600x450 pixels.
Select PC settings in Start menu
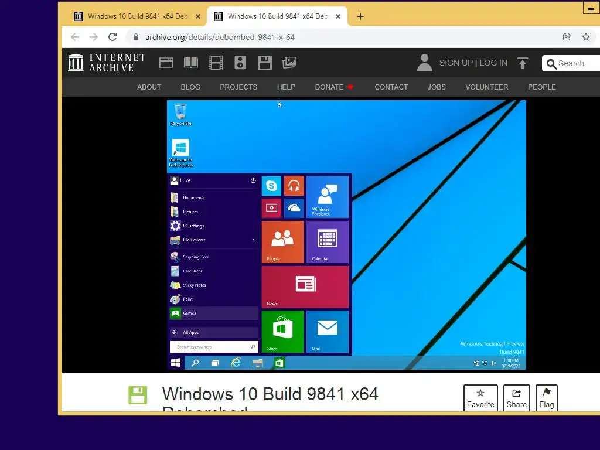coord(214,226)
